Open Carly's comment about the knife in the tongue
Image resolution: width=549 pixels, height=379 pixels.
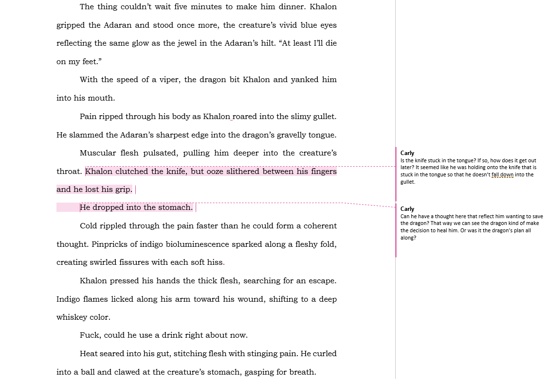(x=467, y=168)
